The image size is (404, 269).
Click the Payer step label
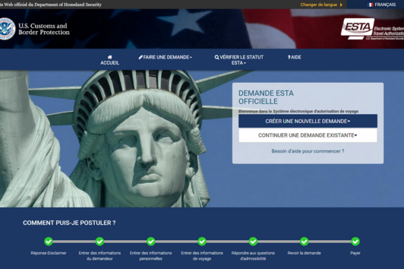356,253
